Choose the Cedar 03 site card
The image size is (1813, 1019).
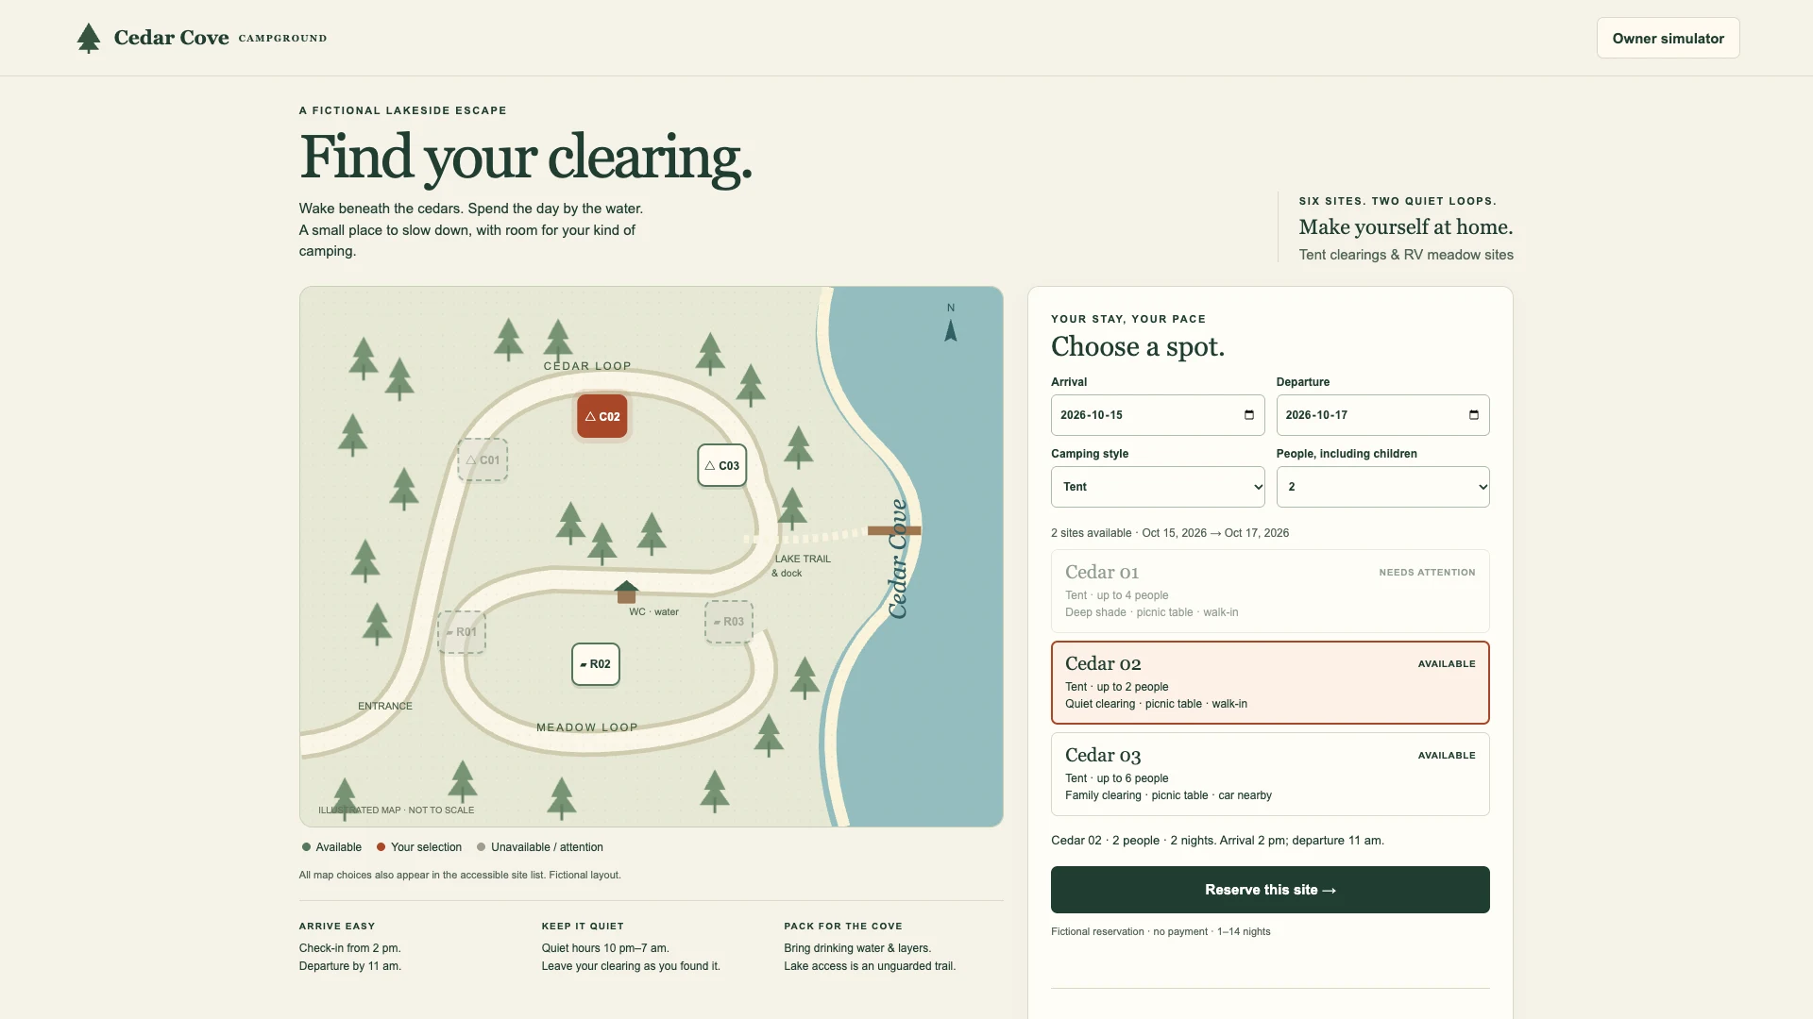point(1270,775)
